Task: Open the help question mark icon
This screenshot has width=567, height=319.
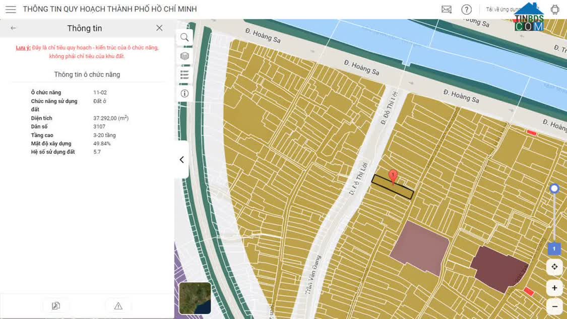Action: pyautogui.click(x=467, y=10)
